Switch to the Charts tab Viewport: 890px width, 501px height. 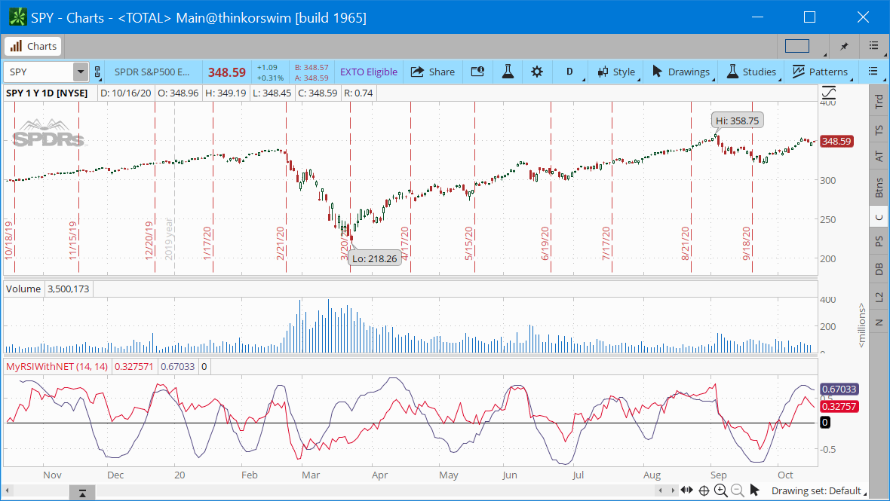pos(33,46)
